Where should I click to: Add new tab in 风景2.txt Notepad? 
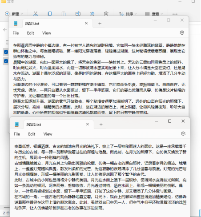pos(101,125)
